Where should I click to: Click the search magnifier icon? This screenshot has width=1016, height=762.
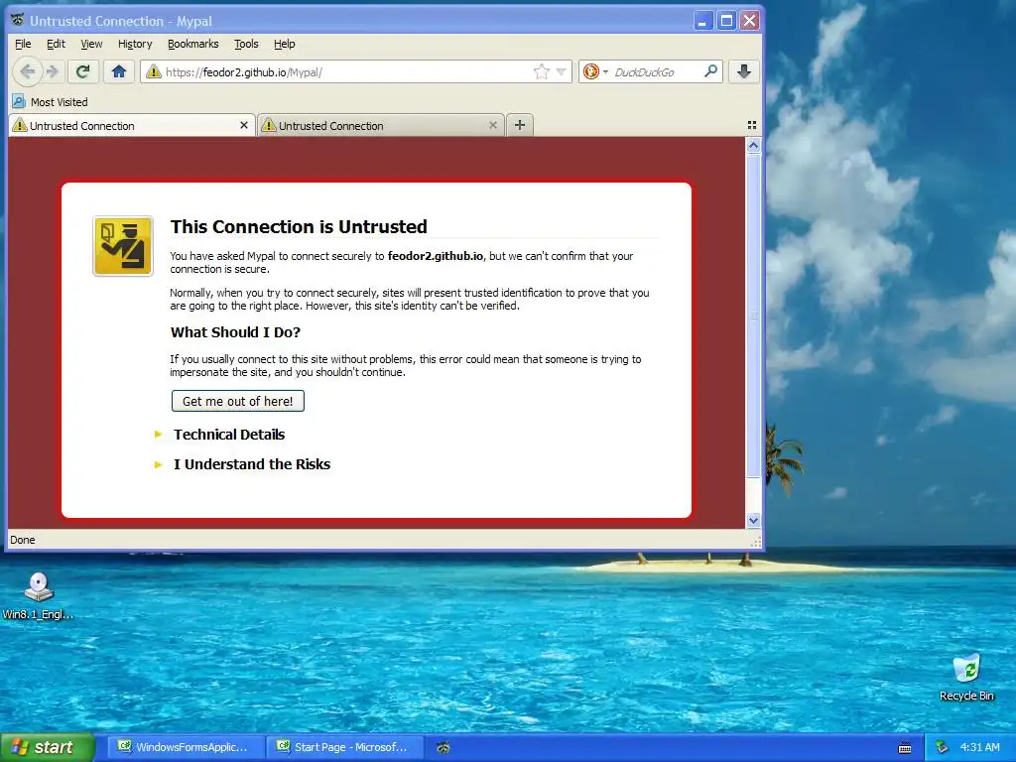710,71
